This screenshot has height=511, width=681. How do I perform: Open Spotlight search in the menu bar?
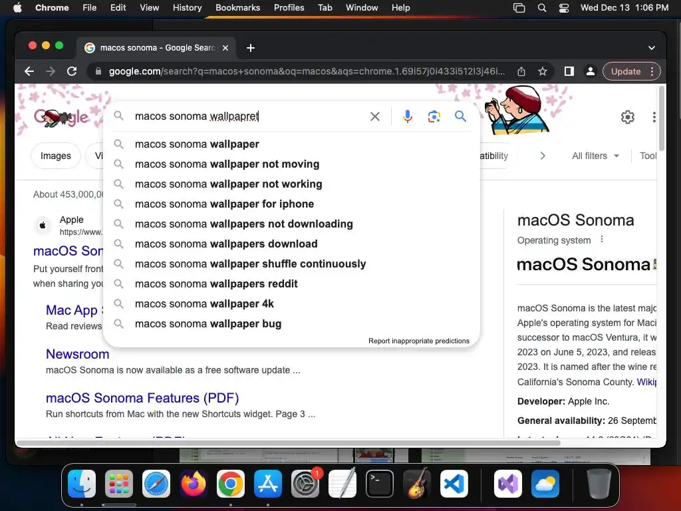pyautogui.click(x=541, y=8)
